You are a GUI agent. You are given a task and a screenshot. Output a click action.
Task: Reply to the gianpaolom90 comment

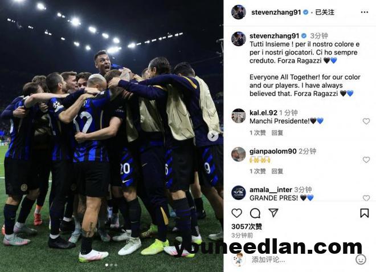(277, 171)
